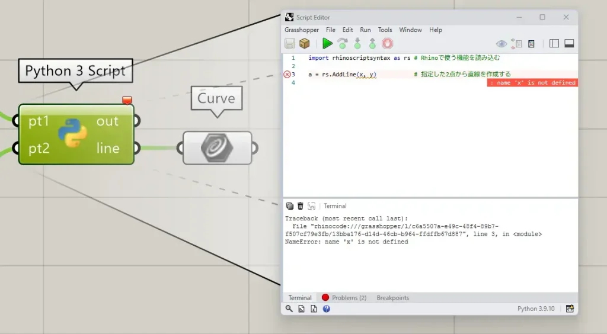607x334 pixels.
Task: Click the debug step into icon
Action: click(x=357, y=43)
